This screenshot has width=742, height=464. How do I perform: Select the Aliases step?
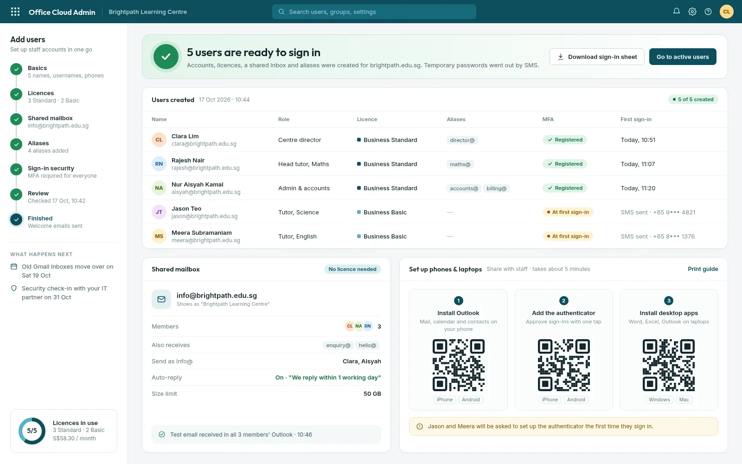[64, 147]
